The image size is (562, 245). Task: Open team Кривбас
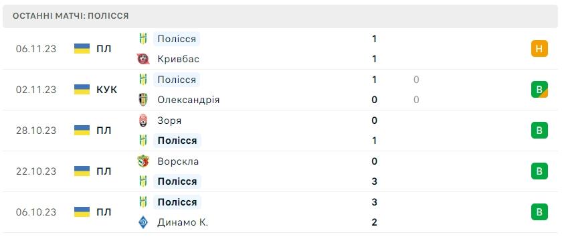coord(178,59)
